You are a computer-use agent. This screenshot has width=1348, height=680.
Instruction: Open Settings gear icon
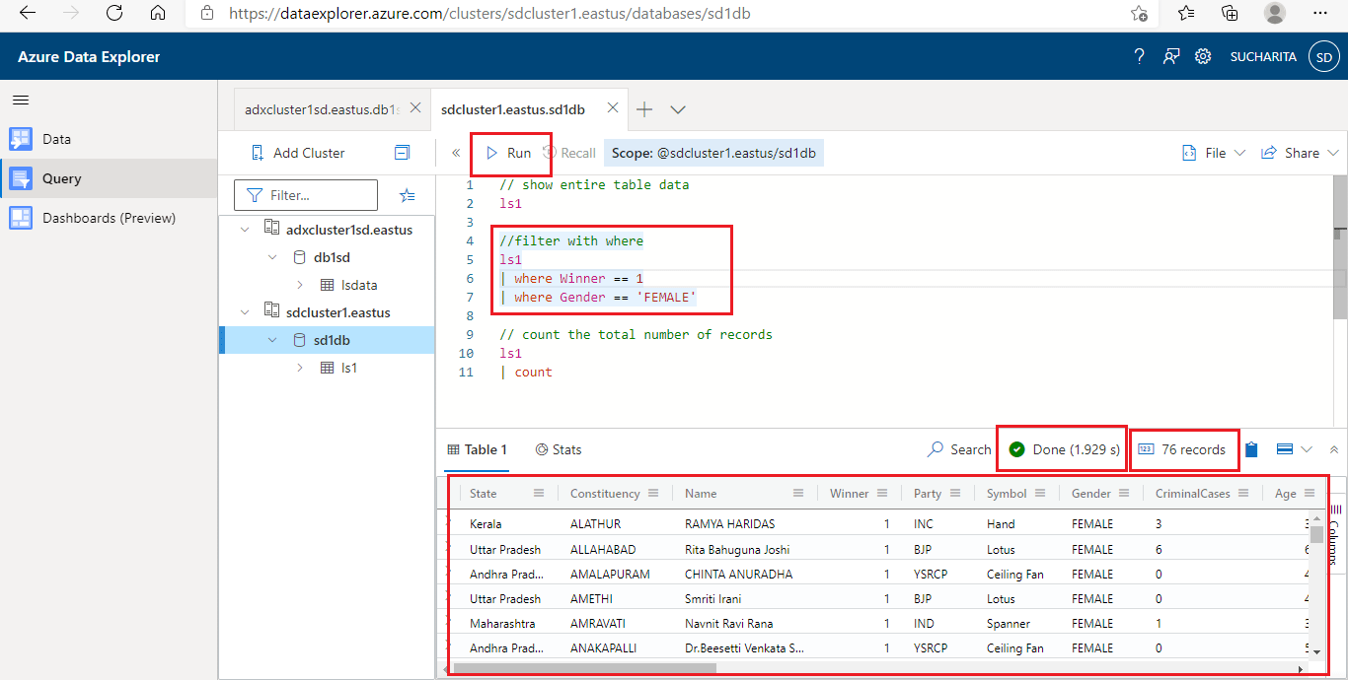pyautogui.click(x=1202, y=56)
